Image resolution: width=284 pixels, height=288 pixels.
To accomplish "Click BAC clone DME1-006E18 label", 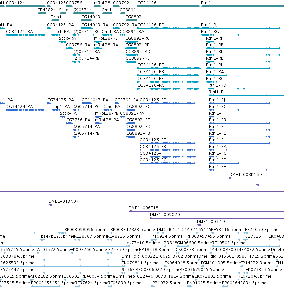I will point(144,208).
